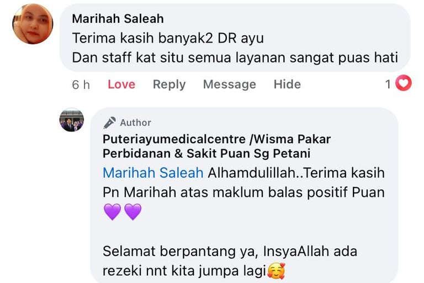Reply to Marihah Saleah's comment
This screenshot has height=283, width=424.
[169, 84]
